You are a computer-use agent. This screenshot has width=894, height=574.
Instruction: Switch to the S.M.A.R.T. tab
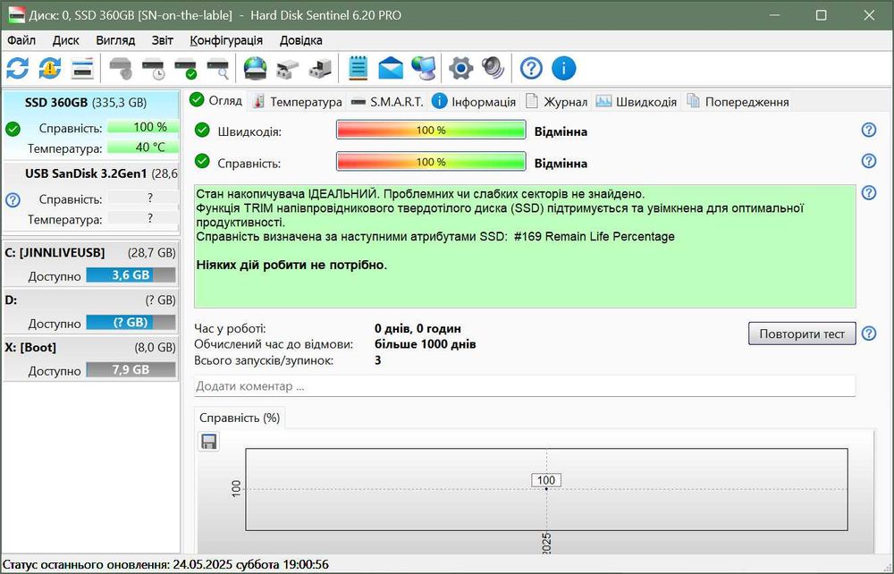coord(387,102)
